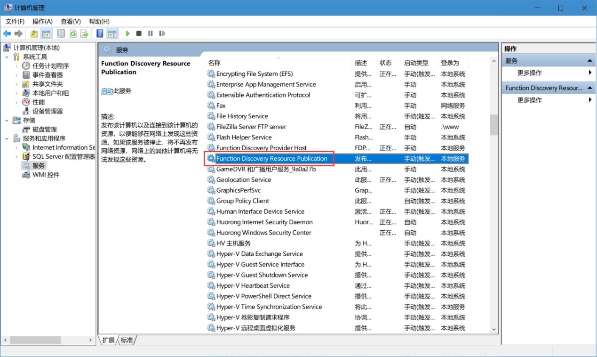The width and height of the screenshot is (597, 357).
Task: Switch to the 标准 tab
Action: pyautogui.click(x=127, y=340)
